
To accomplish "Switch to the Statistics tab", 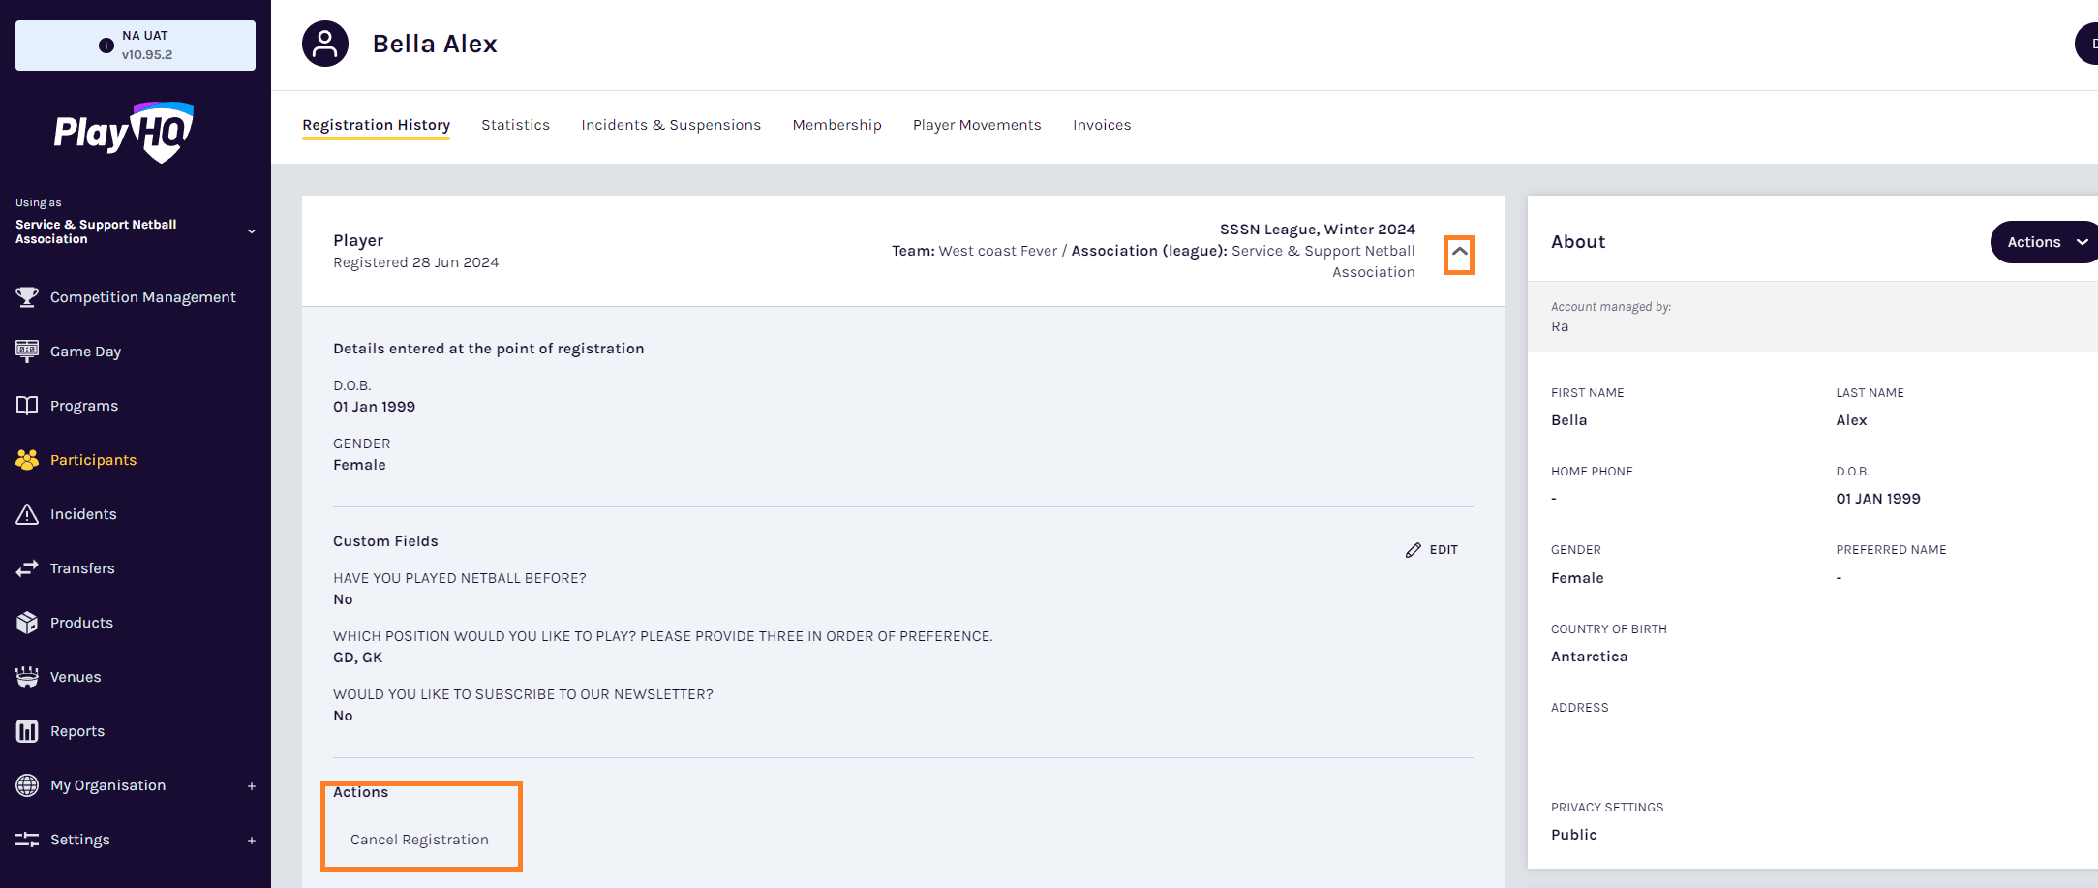I will pyautogui.click(x=515, y=125).
